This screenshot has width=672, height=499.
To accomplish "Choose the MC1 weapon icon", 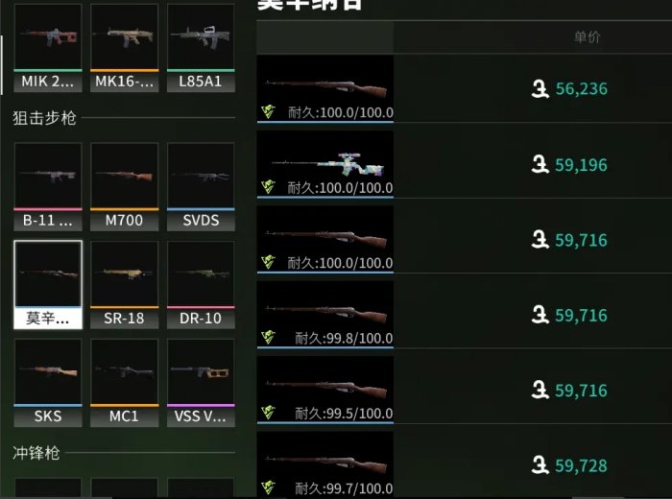I will point(124,383).
